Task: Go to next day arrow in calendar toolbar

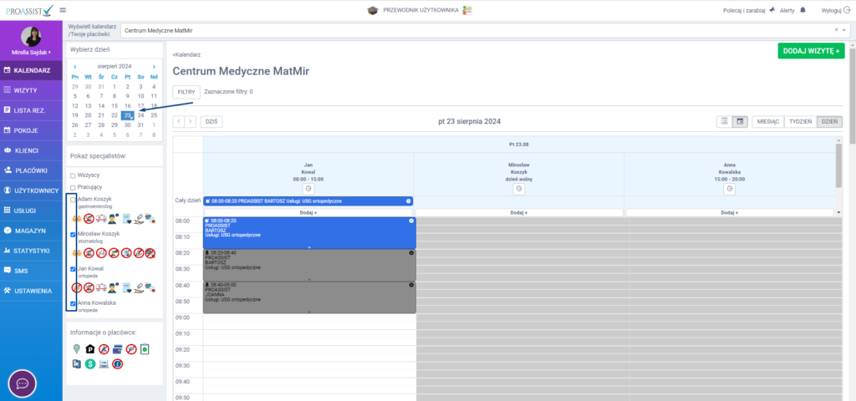Action: [191, 121]
